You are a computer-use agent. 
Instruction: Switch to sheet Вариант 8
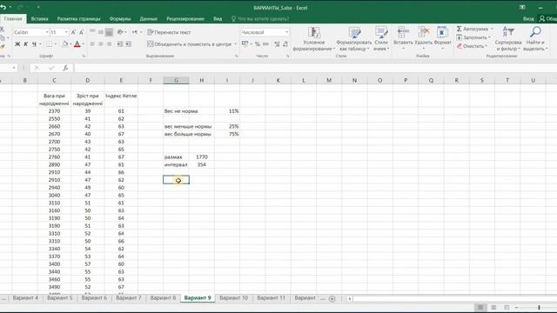(x=163, y=298)
